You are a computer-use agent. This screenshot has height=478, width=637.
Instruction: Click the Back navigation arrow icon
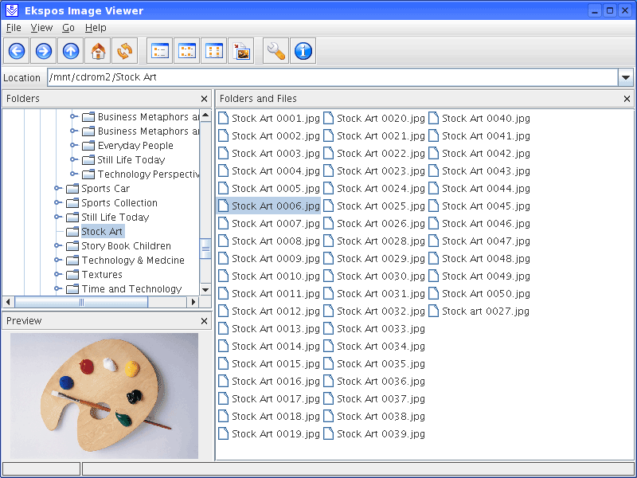pyautogui.click(x=17, y=52)
